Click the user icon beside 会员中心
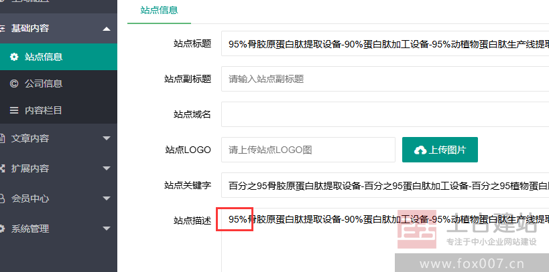 click(2, 198)
